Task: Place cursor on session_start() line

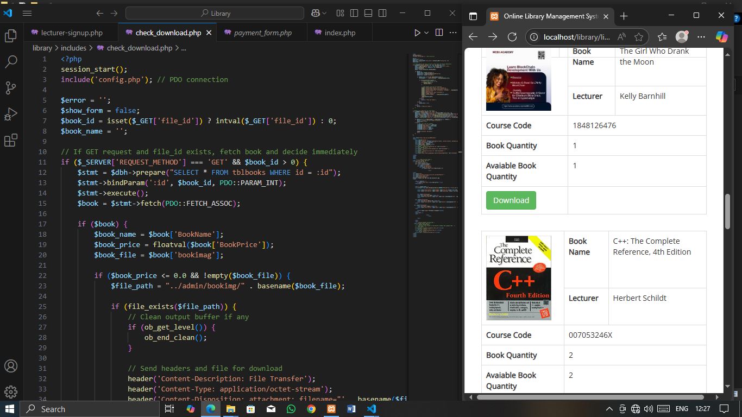Action: point(94,69)
